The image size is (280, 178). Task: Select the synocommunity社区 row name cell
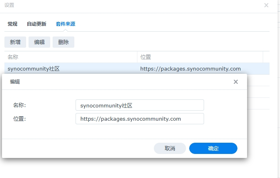pyautogui.click(x=34, y=69)
